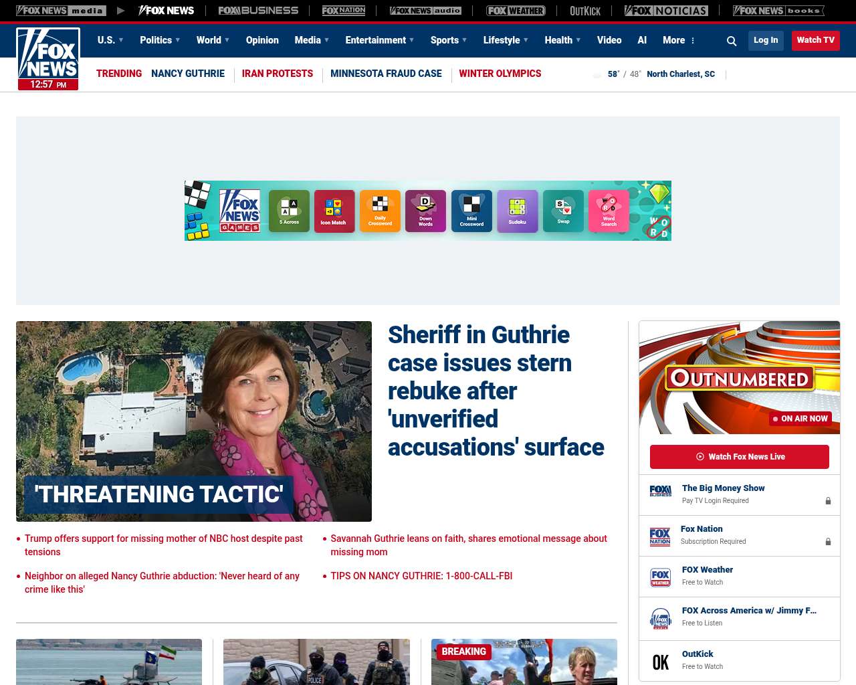
Task: Open the Mini Crossword game icon
Action: coord(471,211)
